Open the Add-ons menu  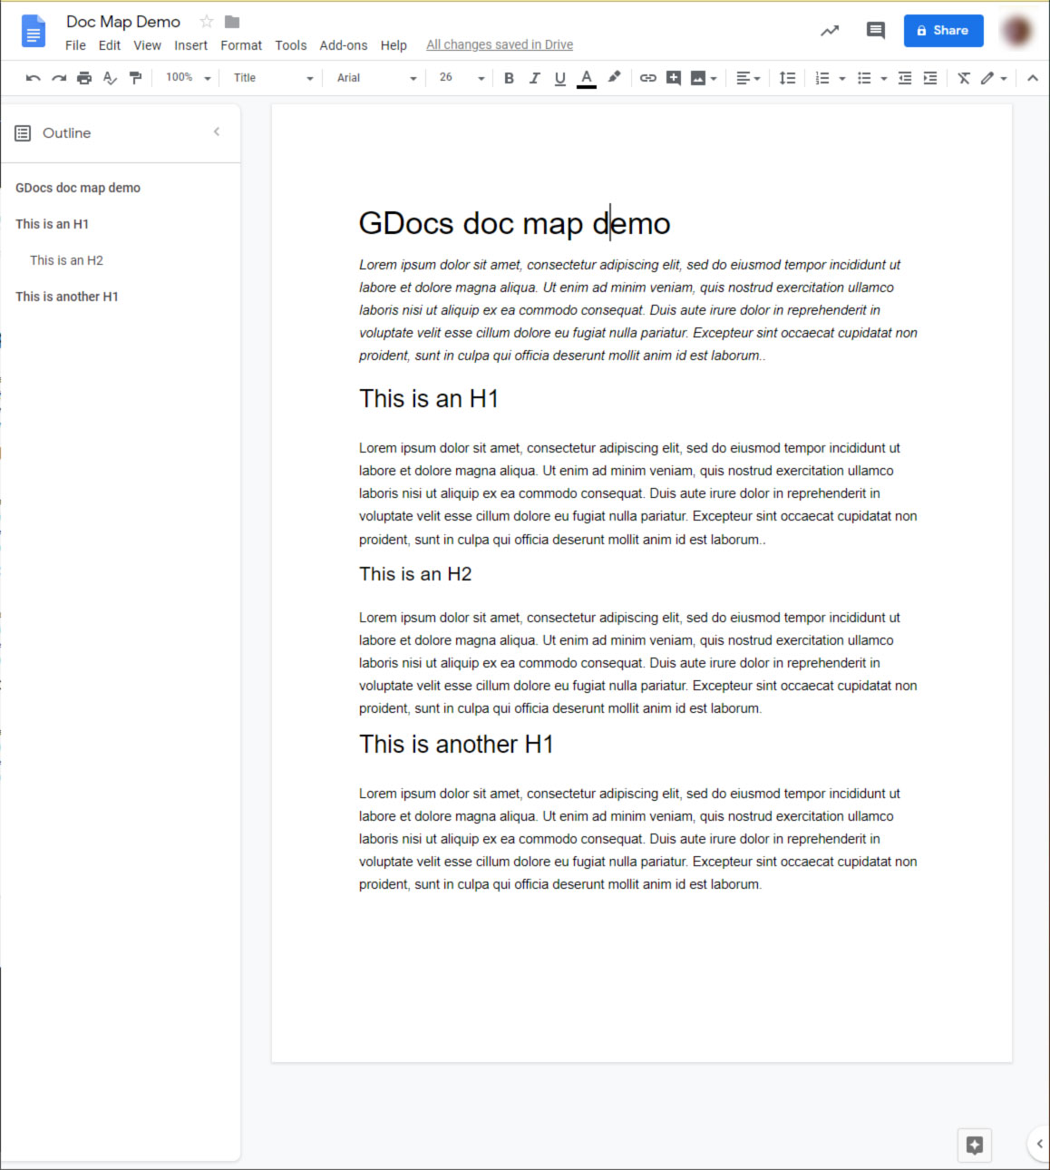344,45
